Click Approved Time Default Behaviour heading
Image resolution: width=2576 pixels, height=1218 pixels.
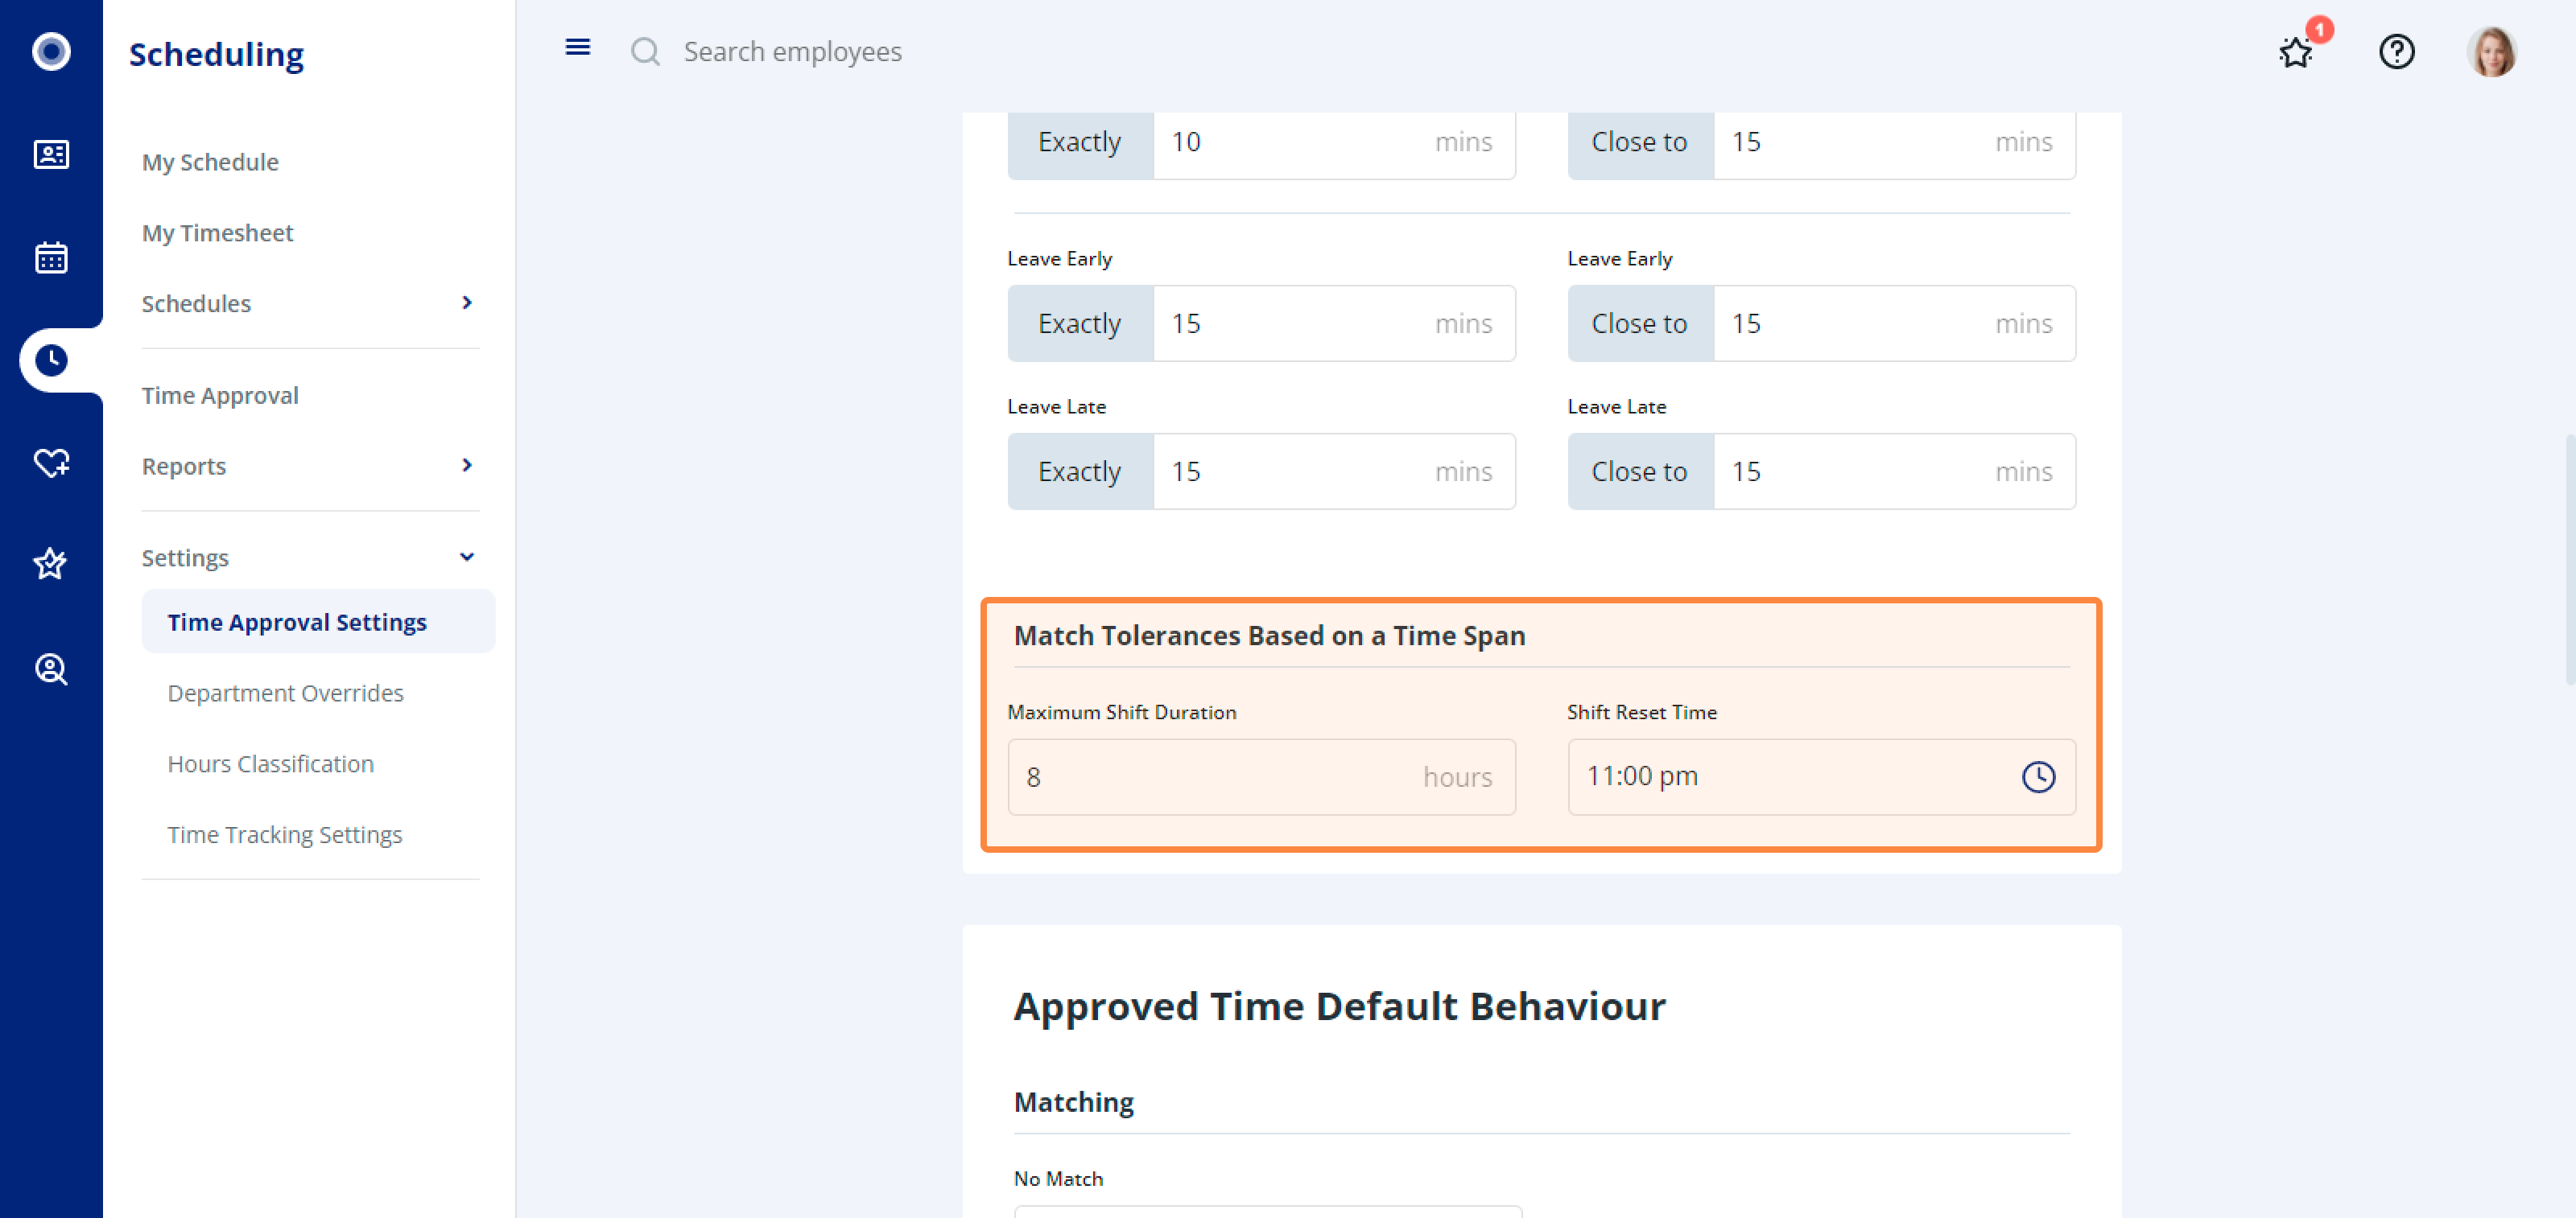pyautogui.click(x=1339, y=1006)
